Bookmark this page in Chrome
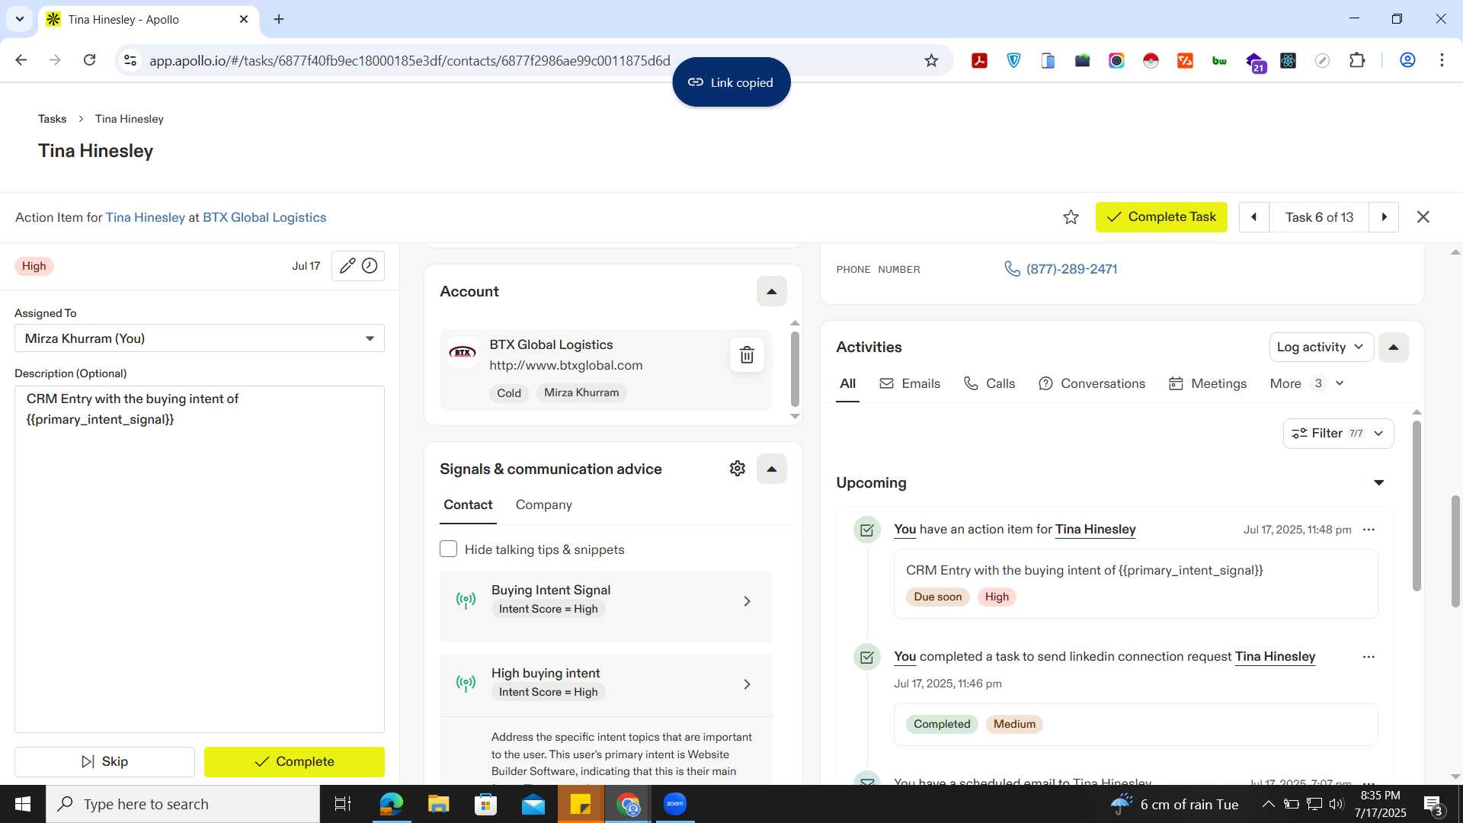 pyautogui.click(x=931, y=60)
